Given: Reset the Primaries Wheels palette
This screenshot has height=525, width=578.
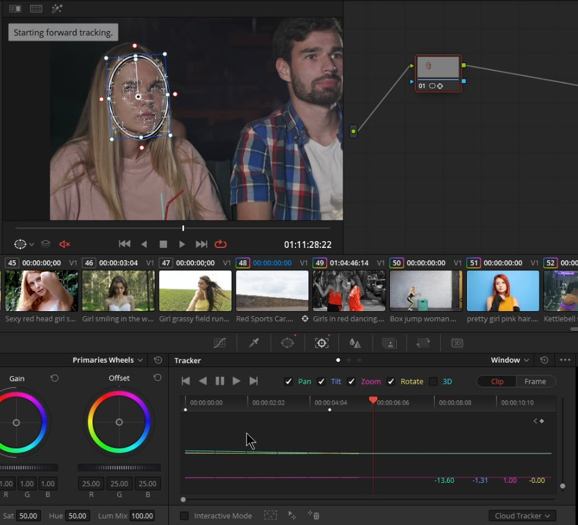Looking at the screenshot, I should [x=158, y=360].
